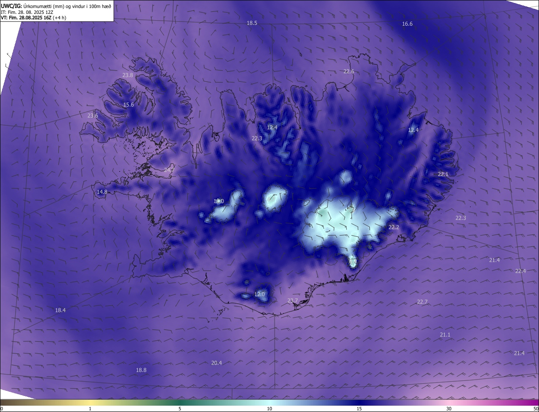Click the 23.6 value label
Viewport: 539px width, 412px height.
(93, 116)
